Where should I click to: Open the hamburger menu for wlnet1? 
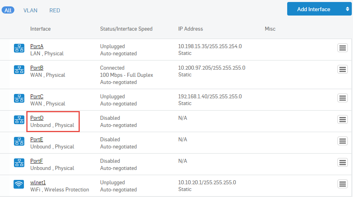pyautogui.click(x=342, y=184)
